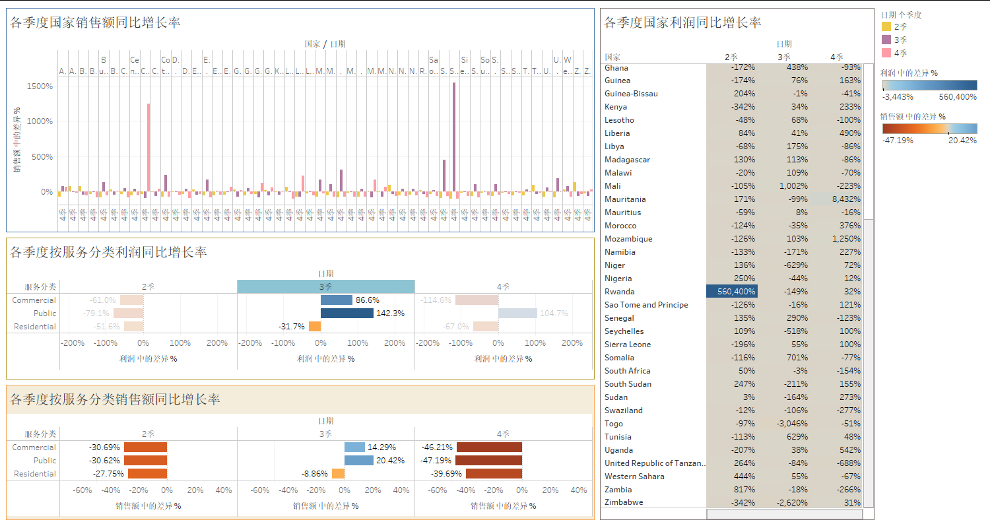Select the tallest purple bar in country sales chart

click(454, 137)
